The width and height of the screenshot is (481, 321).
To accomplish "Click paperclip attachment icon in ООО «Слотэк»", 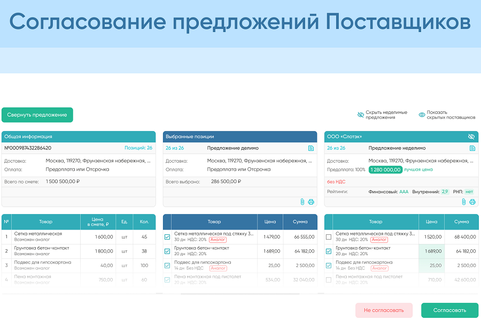I will point(464,202).
